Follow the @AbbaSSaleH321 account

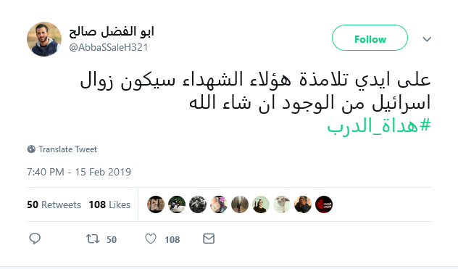tap(370, 38)
